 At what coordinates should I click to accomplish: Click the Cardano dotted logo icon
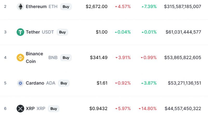tap(20, 83)
